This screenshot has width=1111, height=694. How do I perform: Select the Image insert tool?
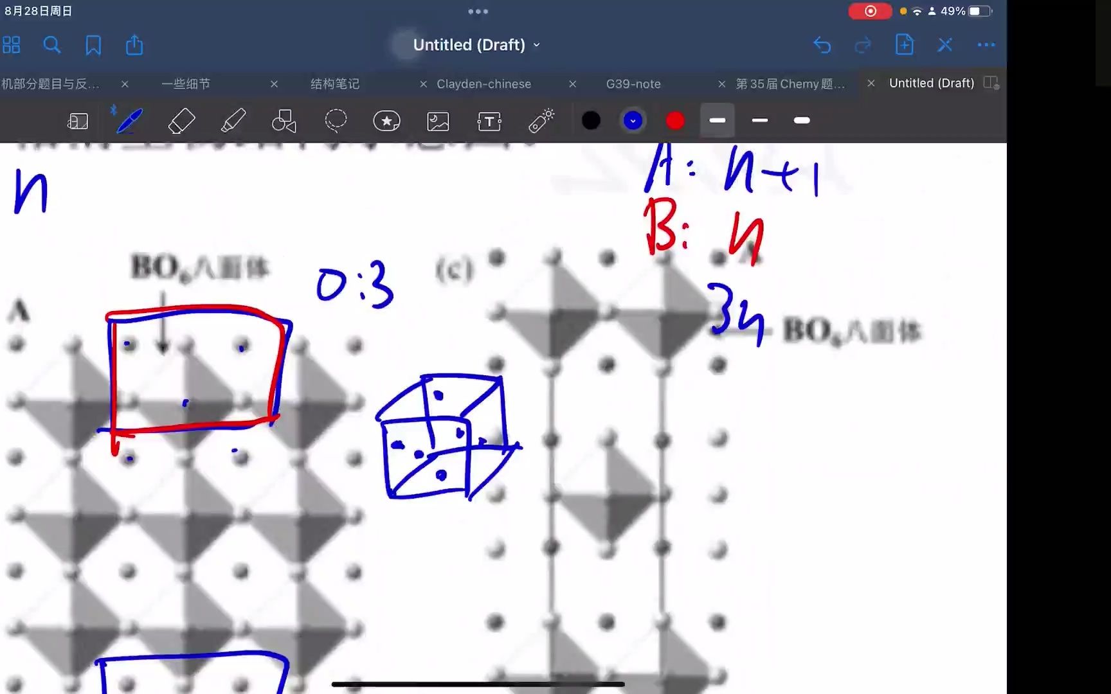pyautogui.click(x=438, y=121)
